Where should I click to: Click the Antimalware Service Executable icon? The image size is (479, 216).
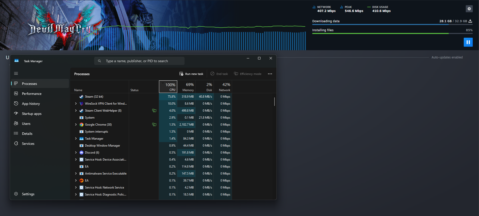click(81, 174)
